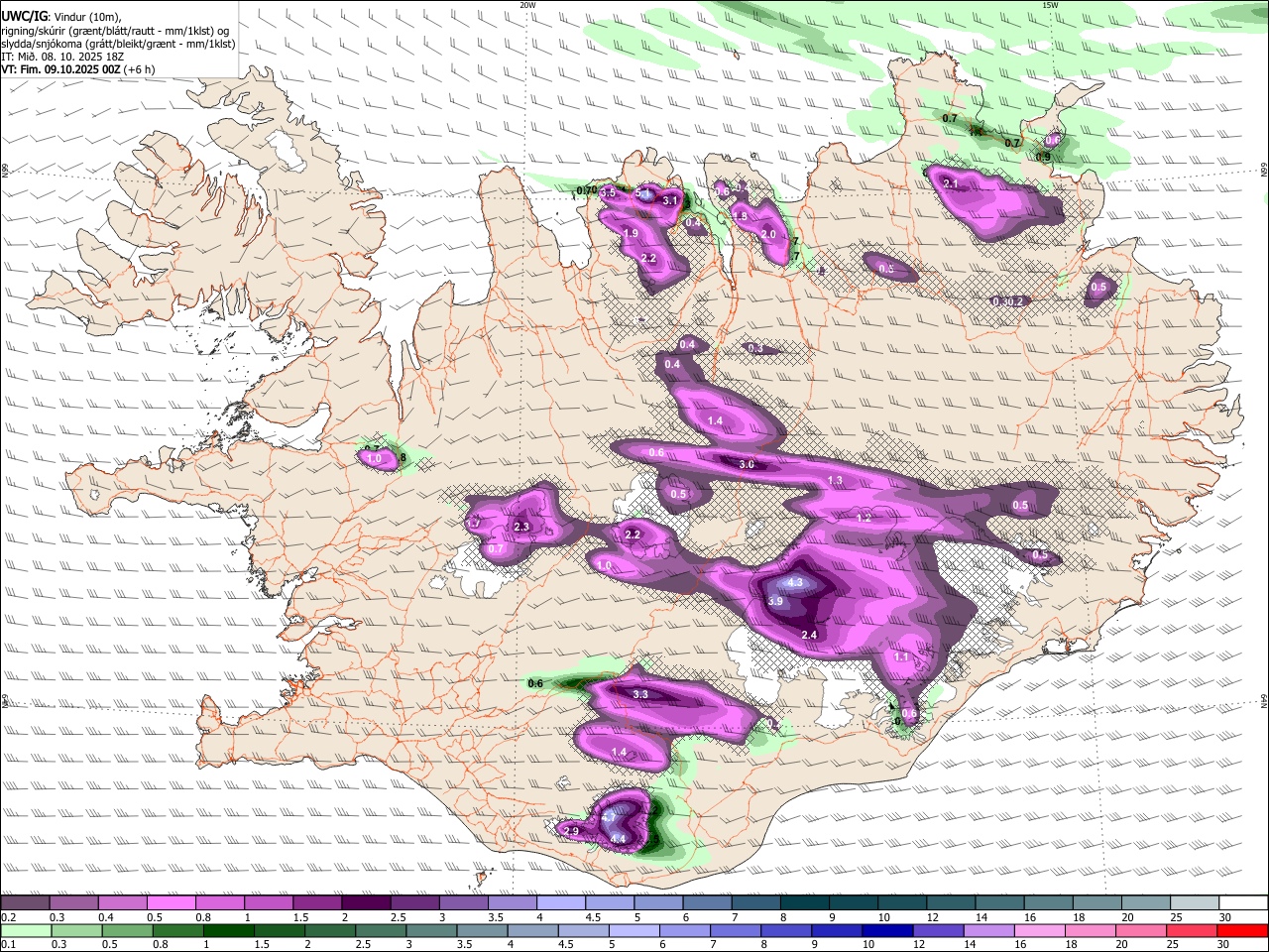Click the purple snow legend swatch starting at 0.2
The width and height of the screenshot is (1269, 952).
[x=25, y=903]
